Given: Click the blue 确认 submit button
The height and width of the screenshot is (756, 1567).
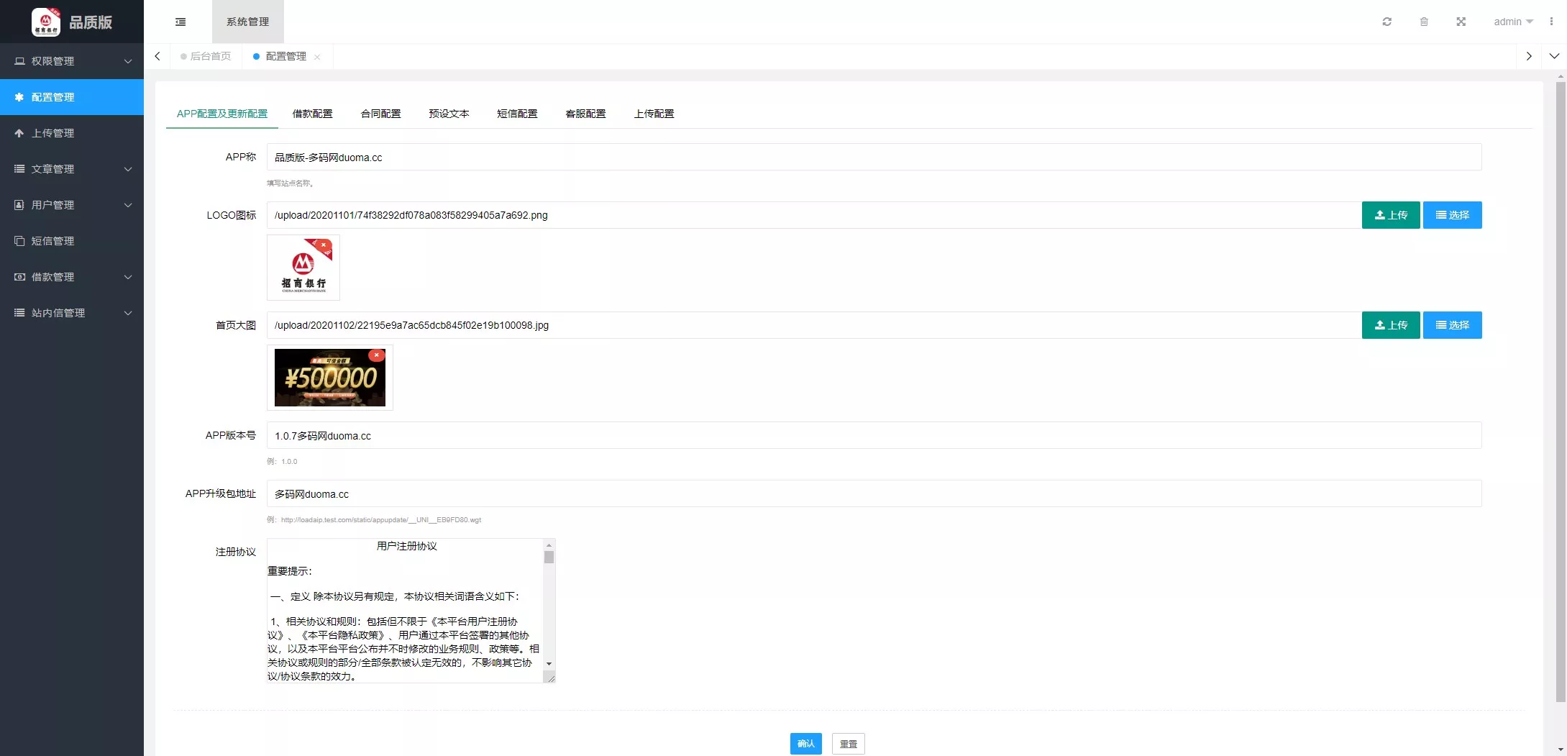Looking at the screenshot, I should [x=805, y=744].
